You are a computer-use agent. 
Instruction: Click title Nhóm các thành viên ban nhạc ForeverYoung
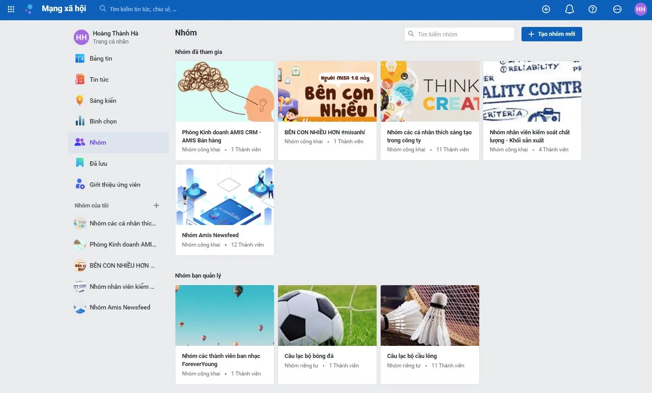pos(221,360)
